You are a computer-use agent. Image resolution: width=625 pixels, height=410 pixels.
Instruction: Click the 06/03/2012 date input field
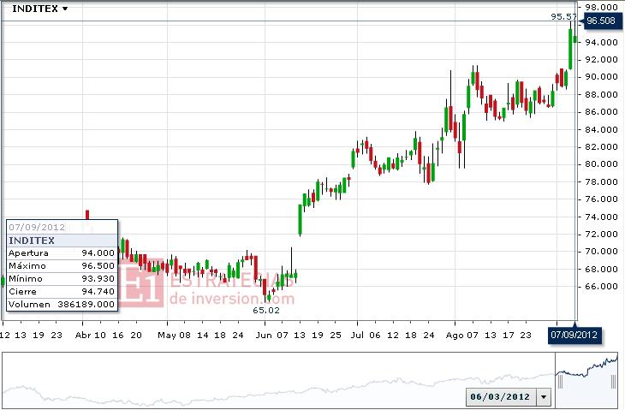point(501,397)
